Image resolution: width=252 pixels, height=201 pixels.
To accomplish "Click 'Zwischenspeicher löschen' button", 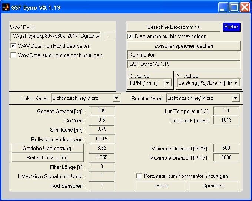I will click(x=184, y=46).
